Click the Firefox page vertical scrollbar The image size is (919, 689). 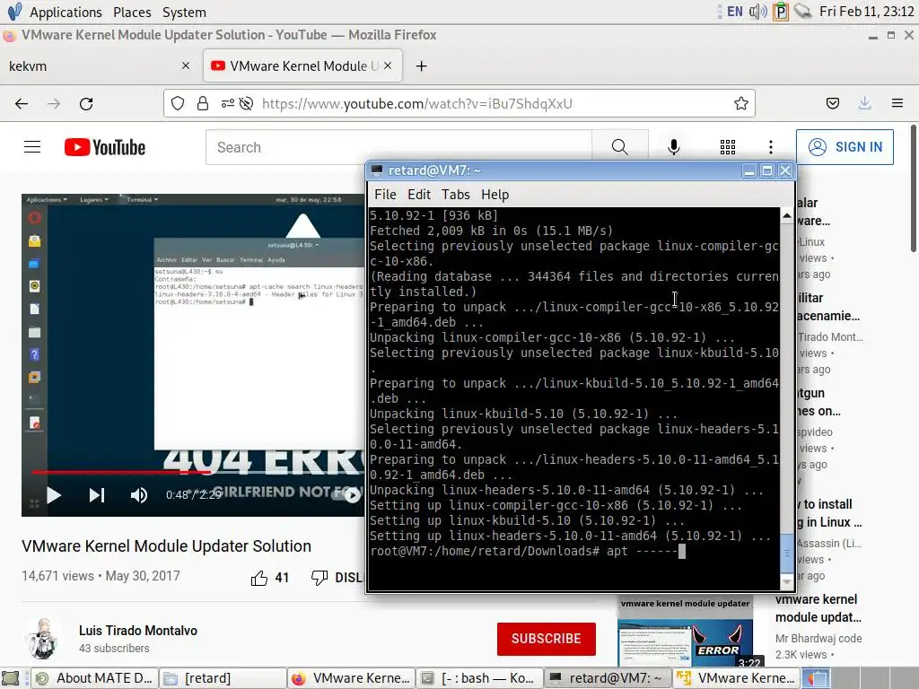pos(913,188)
